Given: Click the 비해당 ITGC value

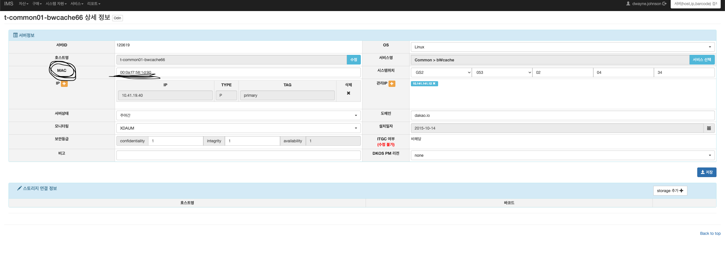Looking at the screenshot, I should [x=416, y=139].
